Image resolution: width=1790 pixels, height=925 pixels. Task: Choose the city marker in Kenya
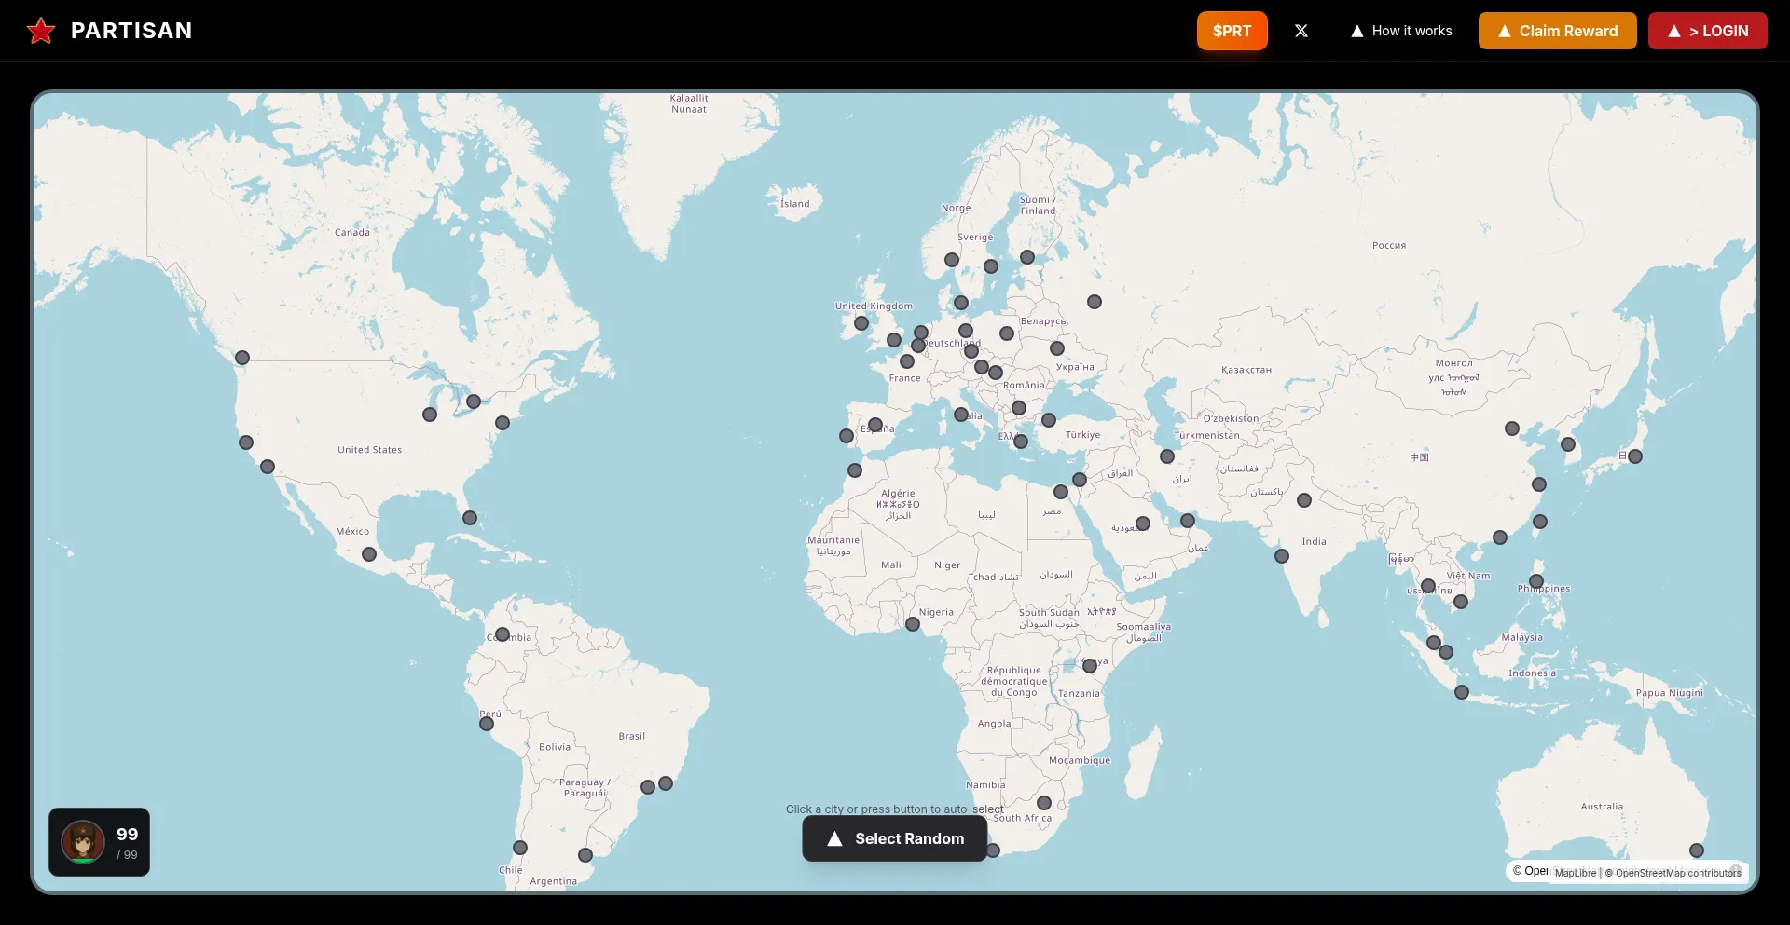1090,666
